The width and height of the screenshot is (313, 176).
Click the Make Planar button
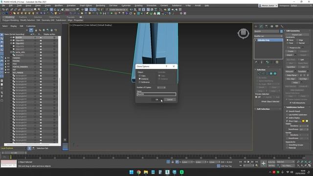[x=291, y=75]
